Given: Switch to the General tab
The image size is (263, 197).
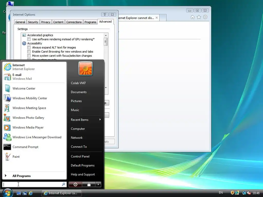Looking at the screenshot, I should pyautogui.click(x=20, y=22).
